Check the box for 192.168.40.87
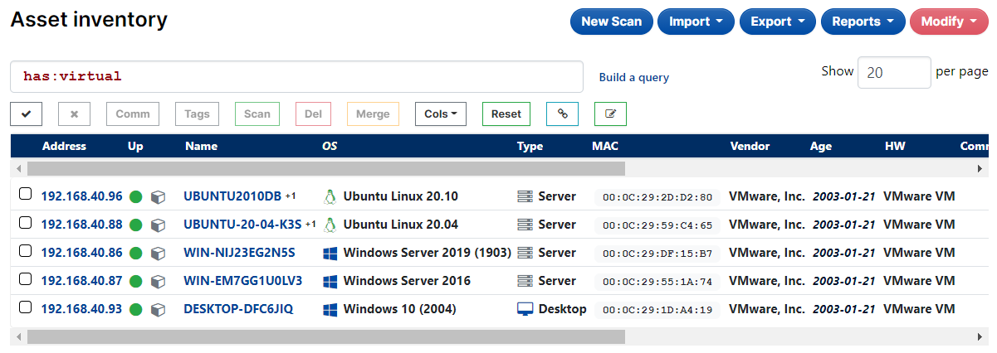Viewport: 997px width, 353px height. tap(26, 278)
